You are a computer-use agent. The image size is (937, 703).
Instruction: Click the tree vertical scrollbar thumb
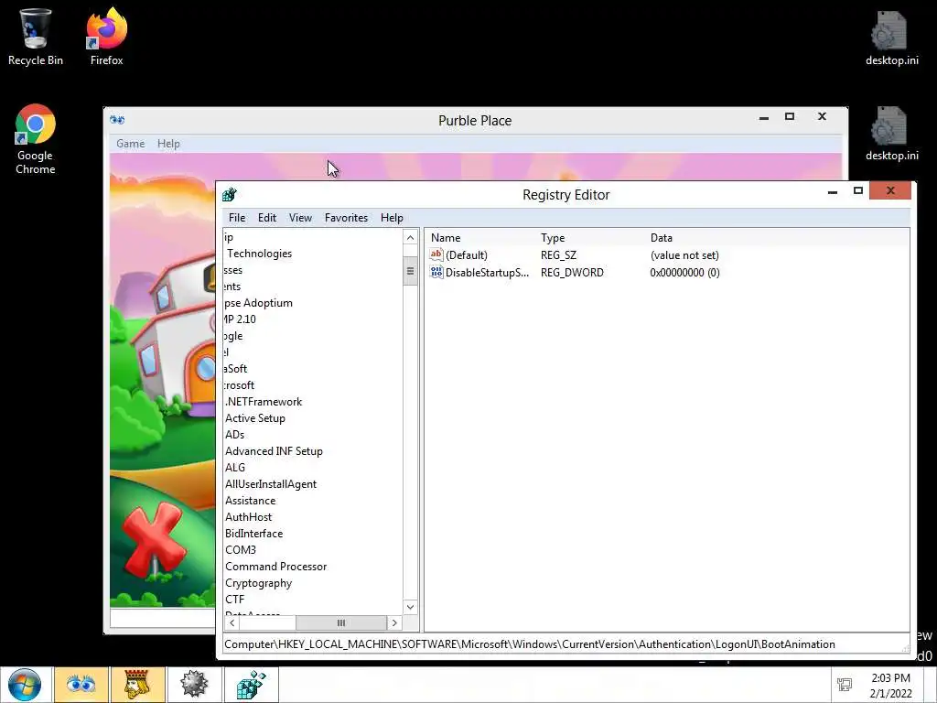(x=410, y=271)
